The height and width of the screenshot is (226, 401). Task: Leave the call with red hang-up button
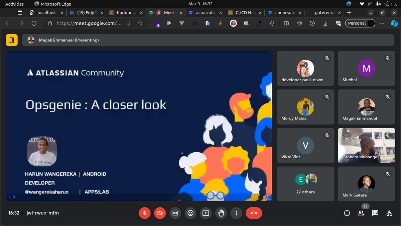point(254,213)
